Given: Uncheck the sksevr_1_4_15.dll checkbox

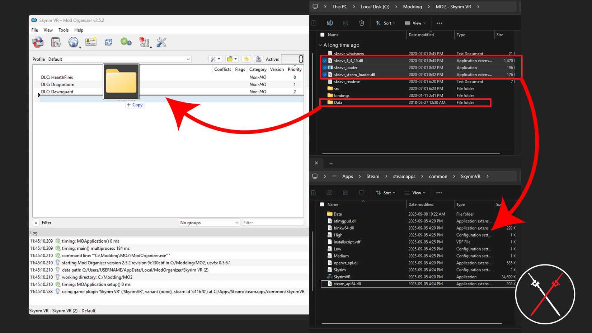Looking at the screenshot, I should tap(325, 61).
